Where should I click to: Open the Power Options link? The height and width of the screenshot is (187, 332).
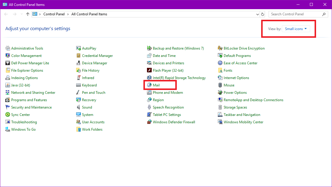coord(235,93)
